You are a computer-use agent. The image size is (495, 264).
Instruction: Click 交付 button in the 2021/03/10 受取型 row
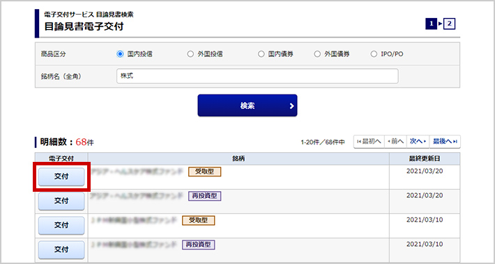[x=61, y=225]
